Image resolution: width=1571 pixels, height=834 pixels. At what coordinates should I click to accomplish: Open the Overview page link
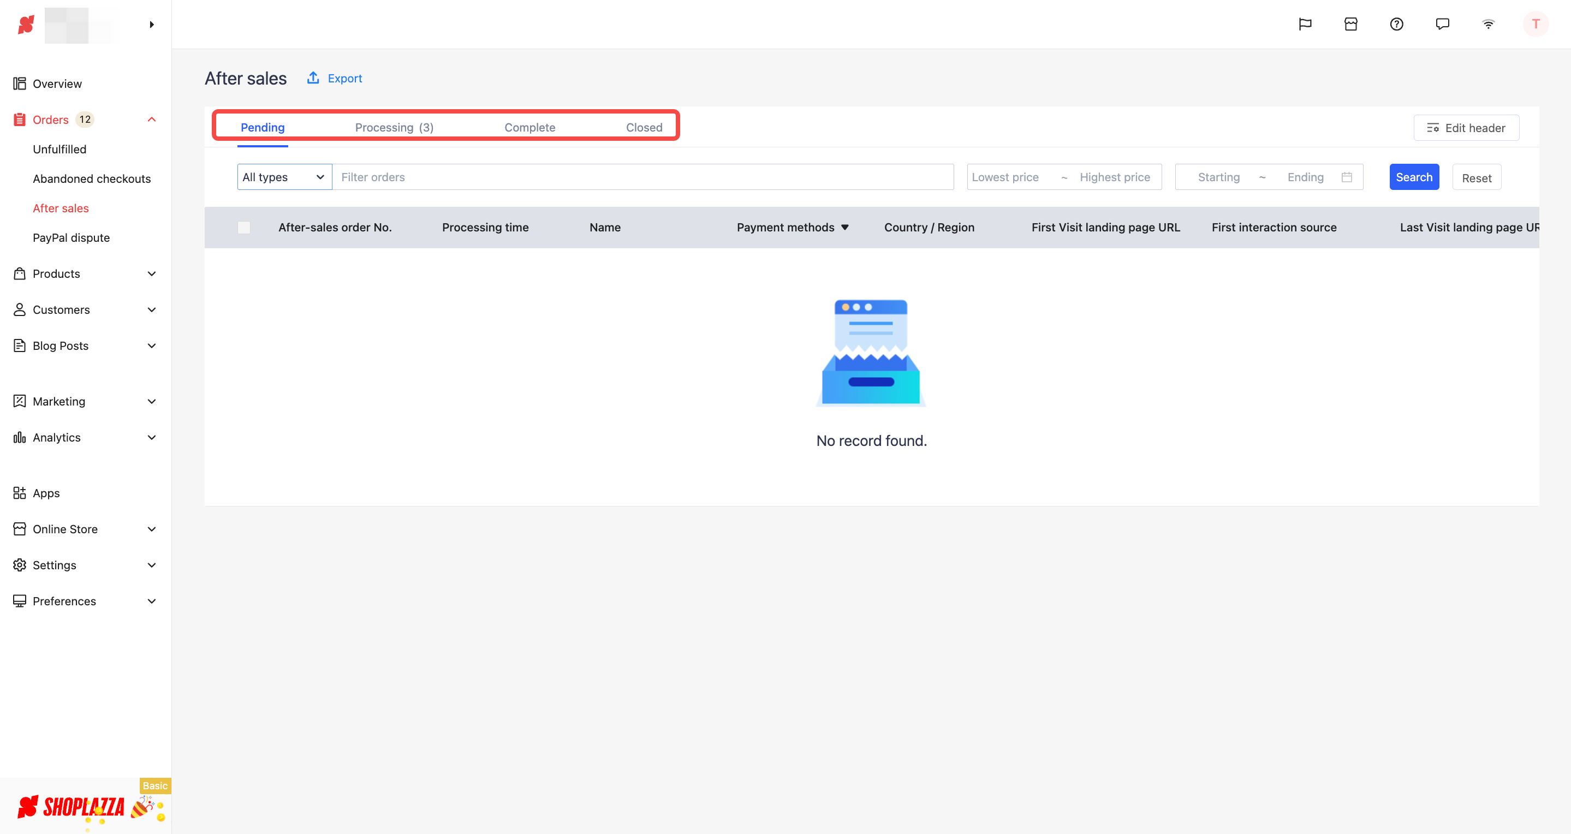pos(57,84)
